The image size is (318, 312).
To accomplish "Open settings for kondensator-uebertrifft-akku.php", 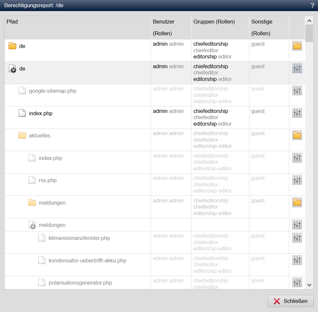I will pos(297,260).
